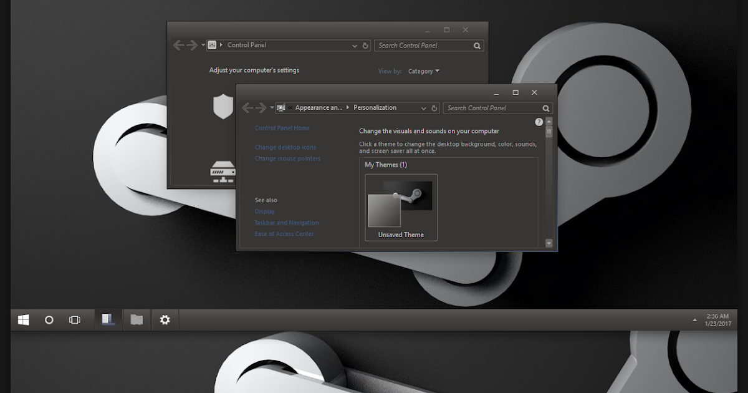Open System and Security shield icon
Viewport: 748px width, 393px height.
click(x=223, y=106)
